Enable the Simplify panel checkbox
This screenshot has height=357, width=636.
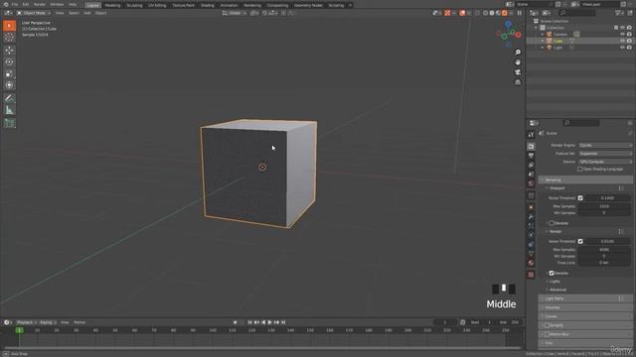tap(548, 325)
